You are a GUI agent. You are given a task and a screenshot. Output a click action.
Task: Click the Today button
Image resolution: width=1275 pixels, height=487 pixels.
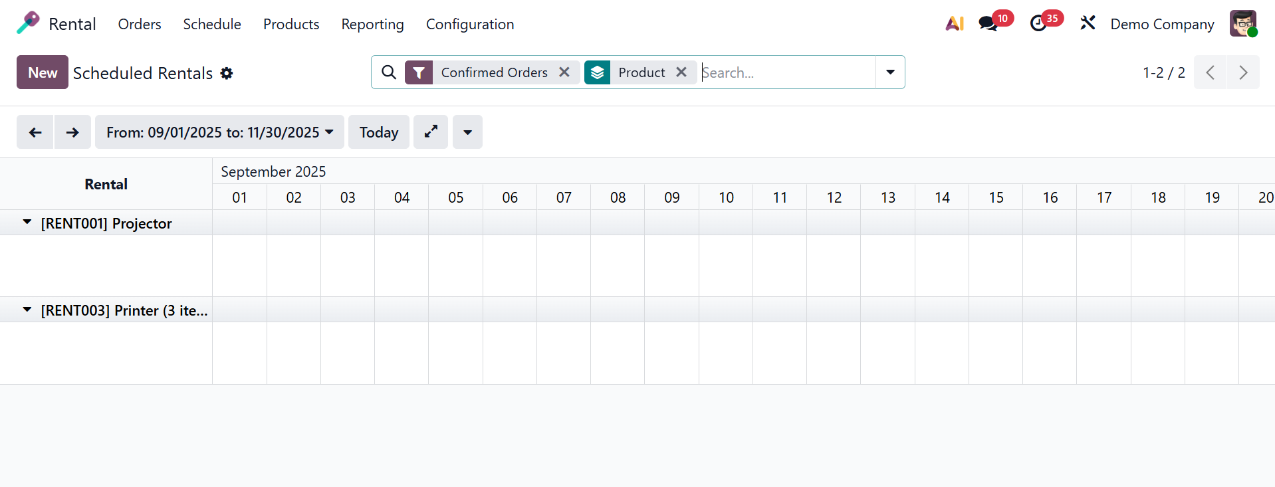[379, 132]
